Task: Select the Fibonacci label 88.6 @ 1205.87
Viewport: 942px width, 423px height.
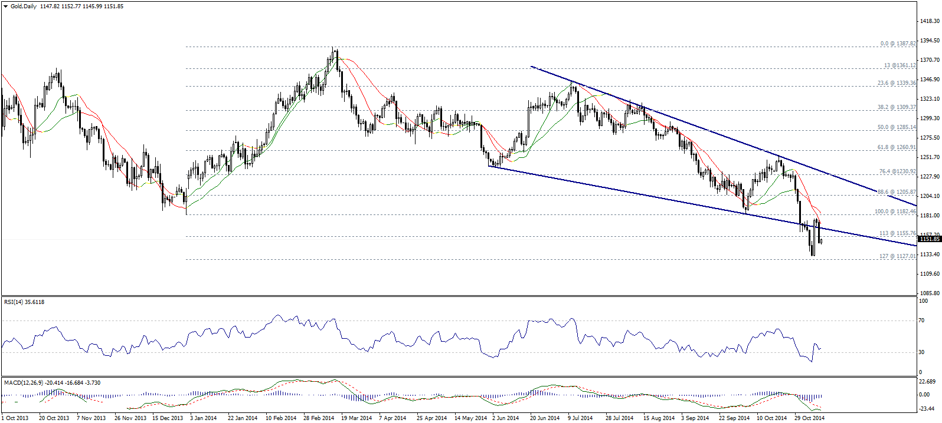Action: point(897,192)
